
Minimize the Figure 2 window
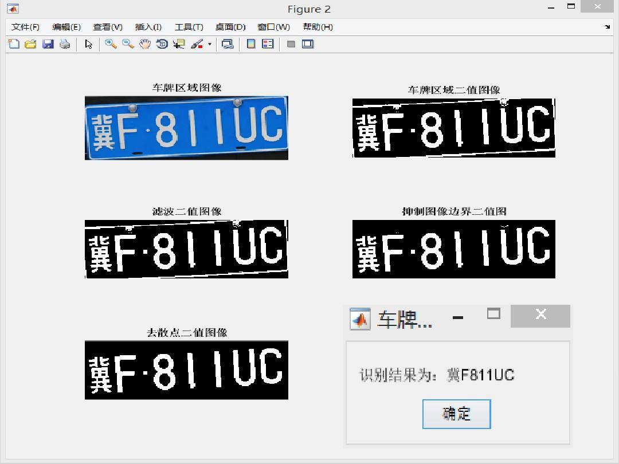(551, 7)
